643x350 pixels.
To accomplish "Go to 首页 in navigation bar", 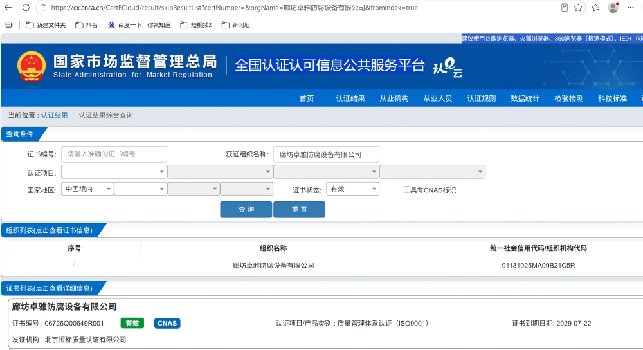I will (306, 98).
